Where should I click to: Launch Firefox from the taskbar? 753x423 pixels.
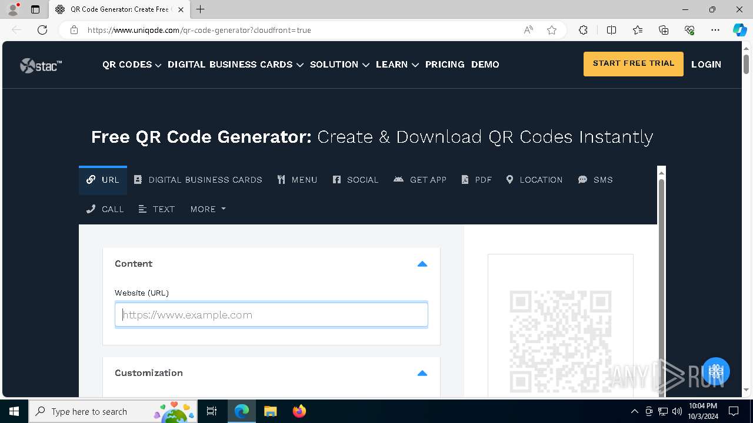[x=299, y=411]
